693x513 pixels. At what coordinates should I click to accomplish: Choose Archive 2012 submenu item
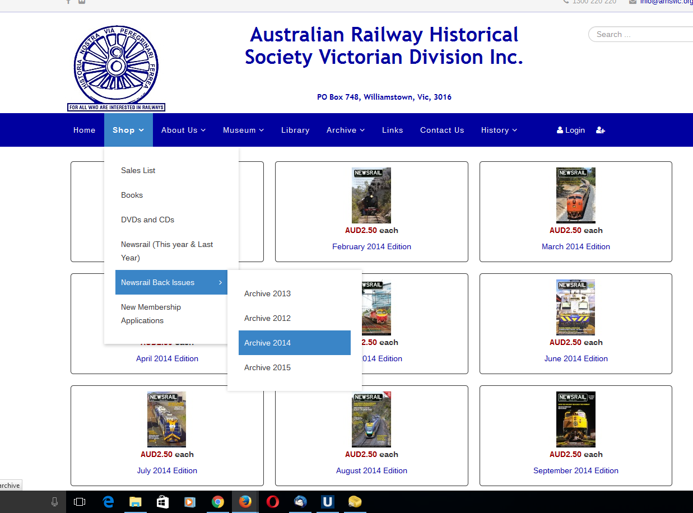tap(295, 318)
